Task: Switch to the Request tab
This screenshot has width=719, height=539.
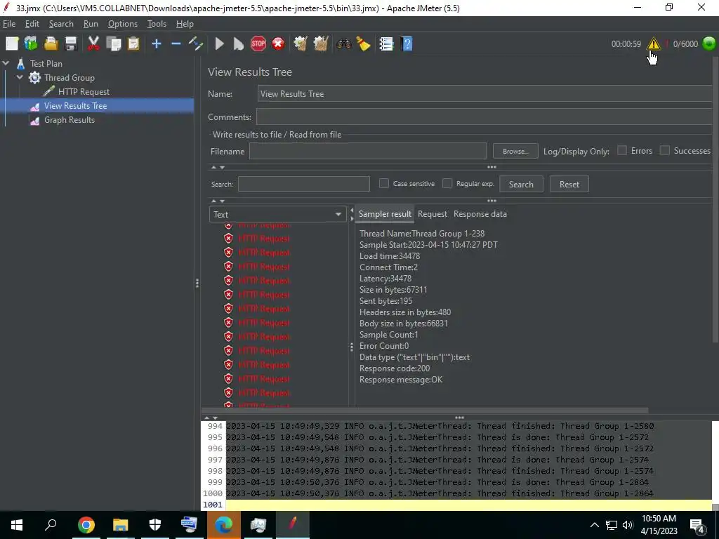Action: tap(432, 214)
